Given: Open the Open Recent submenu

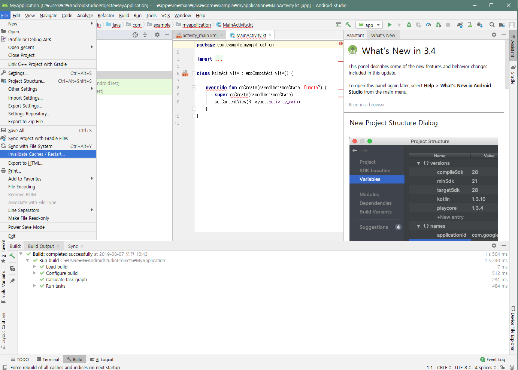Looking at the screenshot, I should (48, 47).
